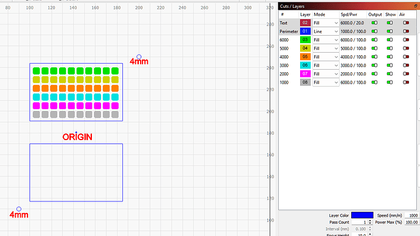Open the blue Layer Color picker

[362, 215]
